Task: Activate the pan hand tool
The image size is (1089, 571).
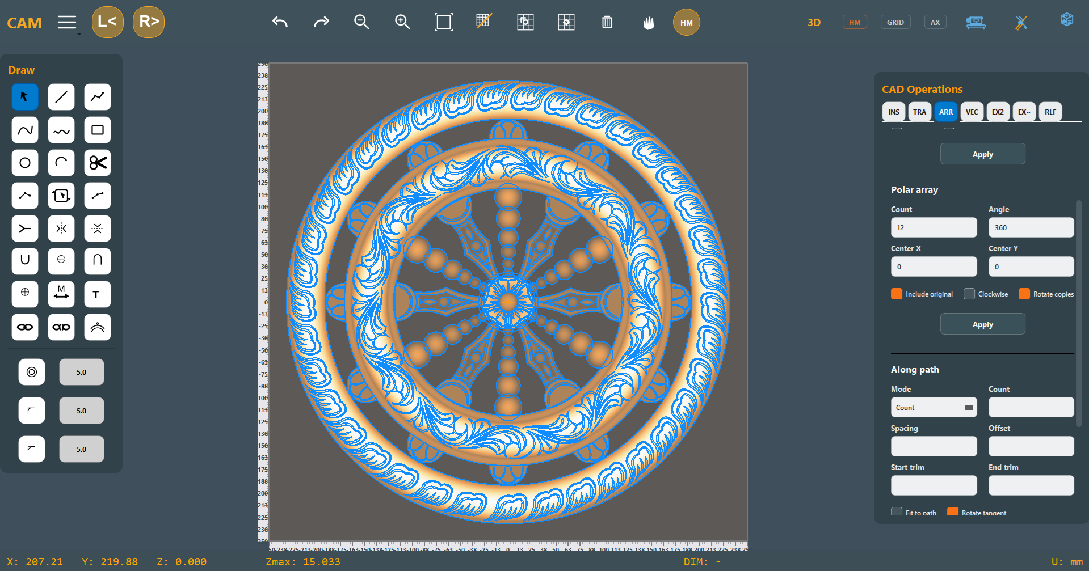Action: (x=648, y=23)
